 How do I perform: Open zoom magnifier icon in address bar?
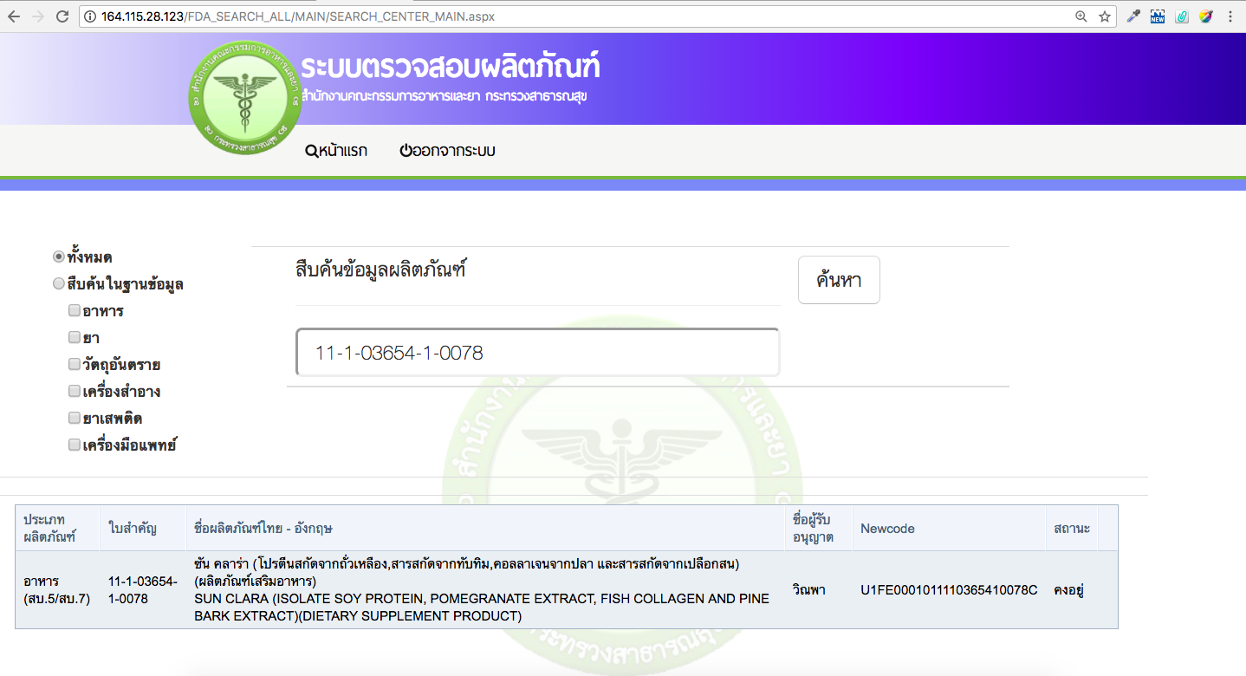pos(1081,16)
